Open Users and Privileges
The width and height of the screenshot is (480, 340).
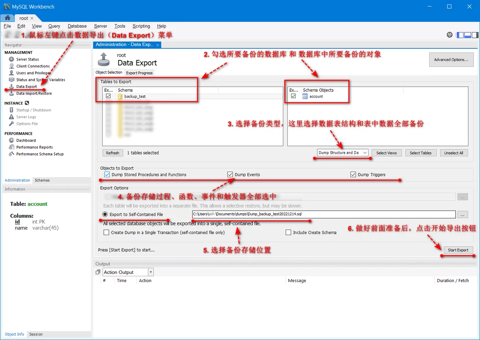tap(34, 73)
